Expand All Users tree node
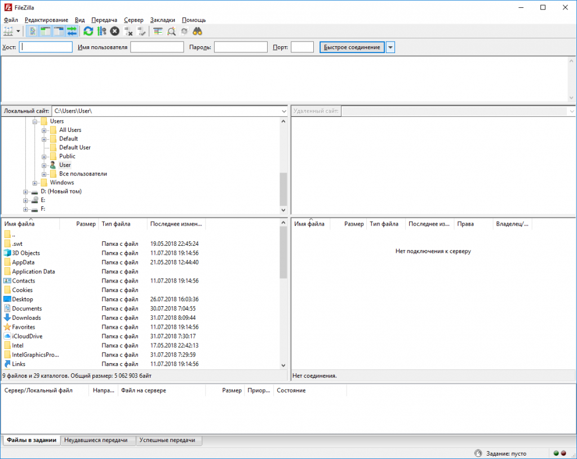The height and width of the screenshot is (459, 577). (x=44, y=130)
